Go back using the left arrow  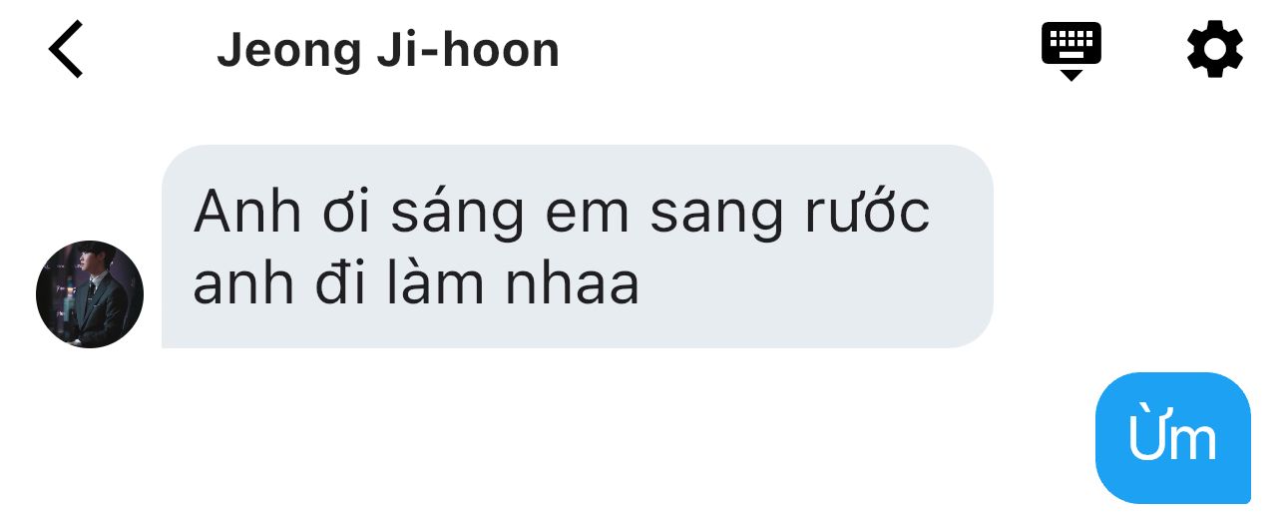point(66,50)
